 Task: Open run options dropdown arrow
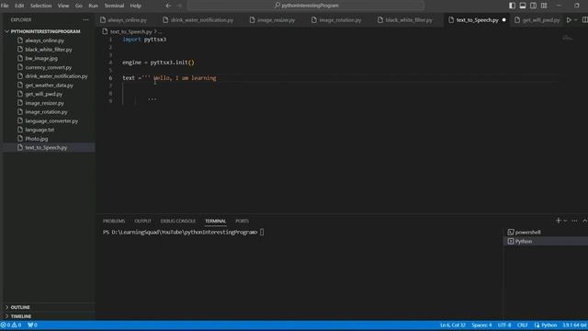[x=576, y=20]
